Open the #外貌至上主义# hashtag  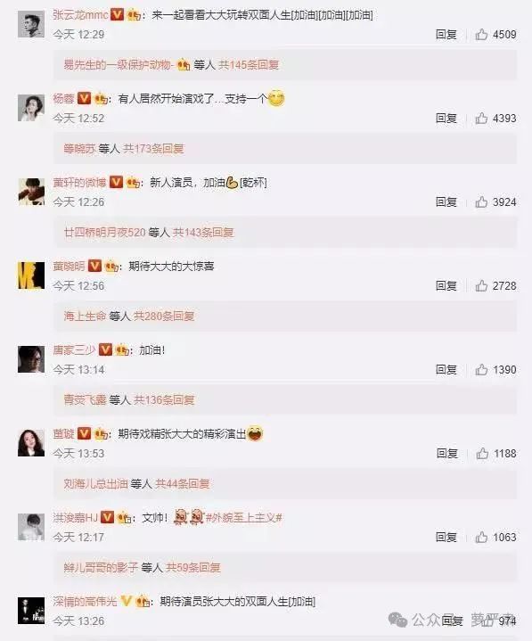point(244,518)
